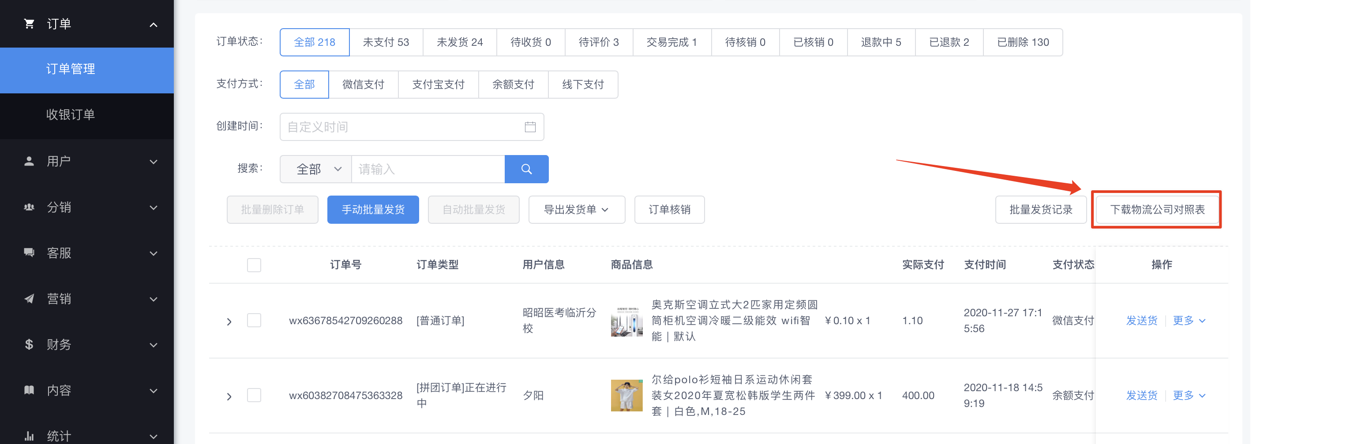This screenshot has height=444, width=1369.
Task: Select the 待评价 3 status tab
Action: tap(598, 42)
